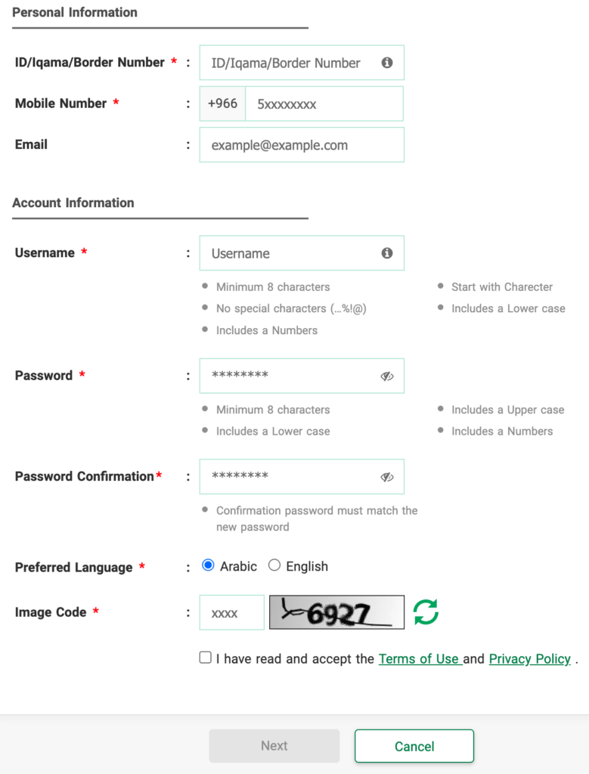Reveal the Password Confirmation with the eye icon
The height and width of the screenshot is (774, 589).
point(387,476)
